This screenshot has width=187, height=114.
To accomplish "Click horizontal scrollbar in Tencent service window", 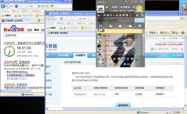I will [x=122, y=108].
